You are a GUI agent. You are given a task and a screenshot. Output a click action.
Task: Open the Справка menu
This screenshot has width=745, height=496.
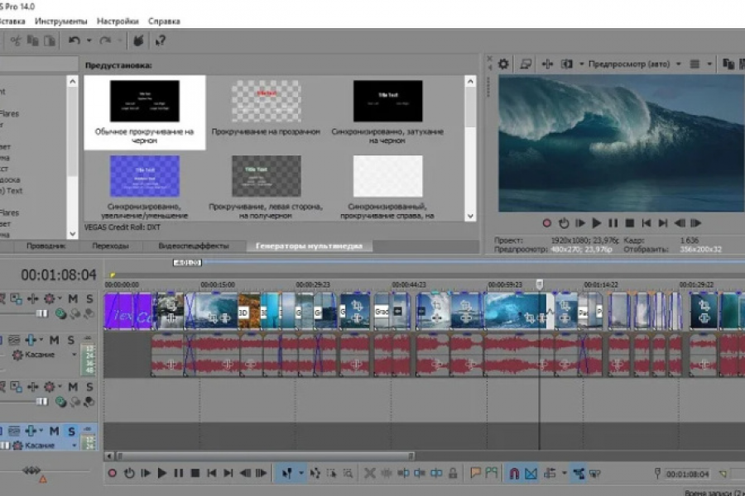pyautogui.click(x=164, y=21)
